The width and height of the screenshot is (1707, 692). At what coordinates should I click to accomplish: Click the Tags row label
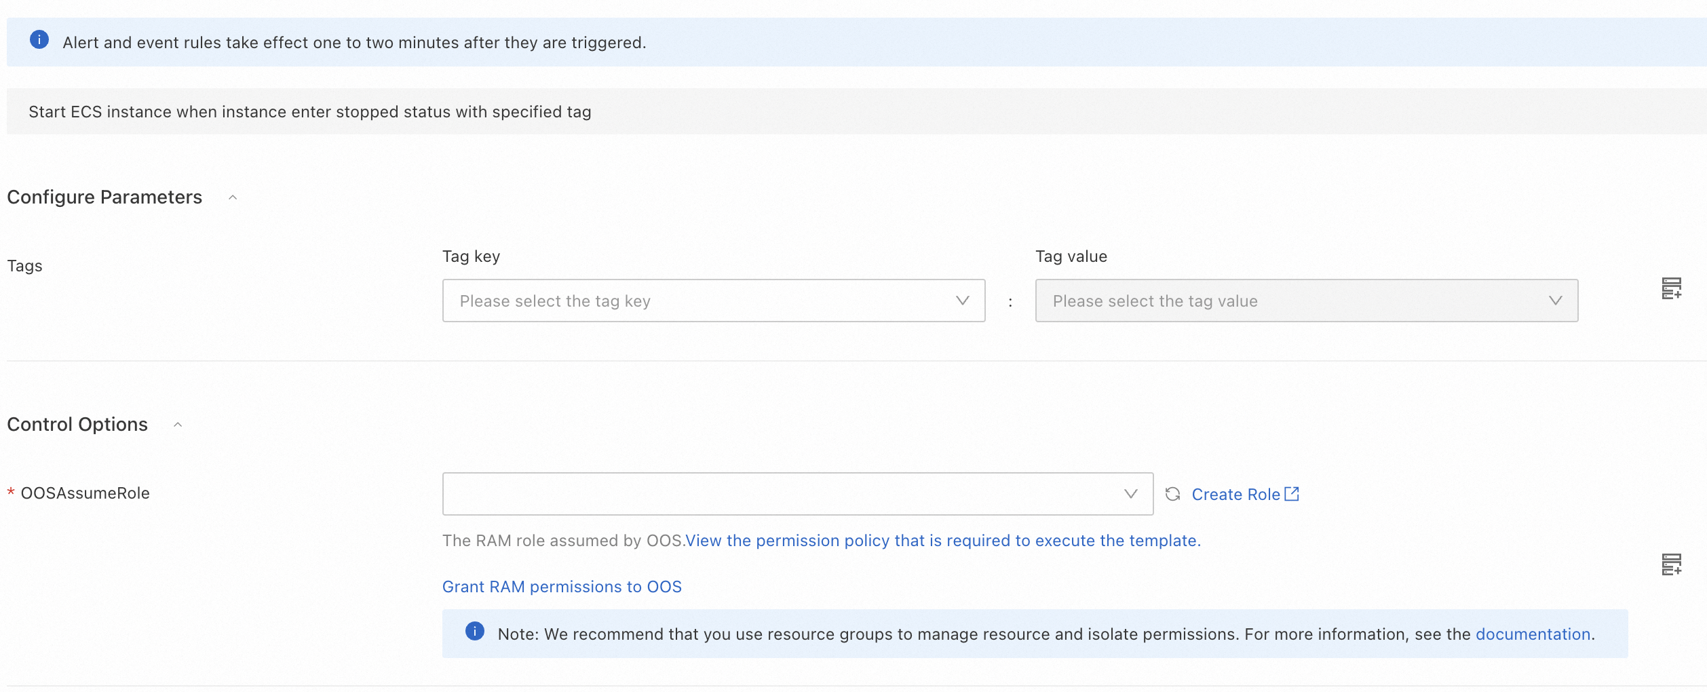click(25, 266)
